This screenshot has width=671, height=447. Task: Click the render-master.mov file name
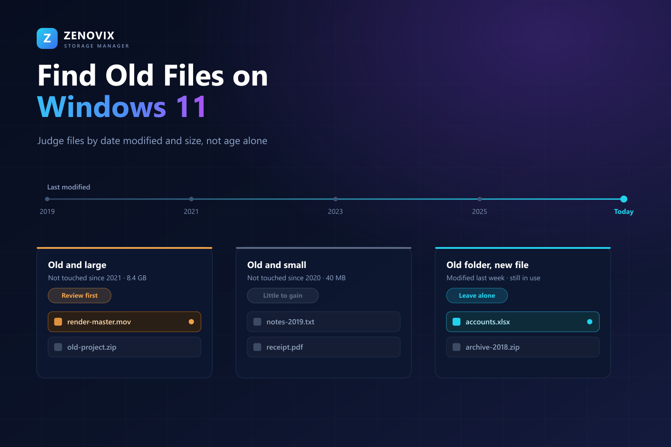coord(99,322)
